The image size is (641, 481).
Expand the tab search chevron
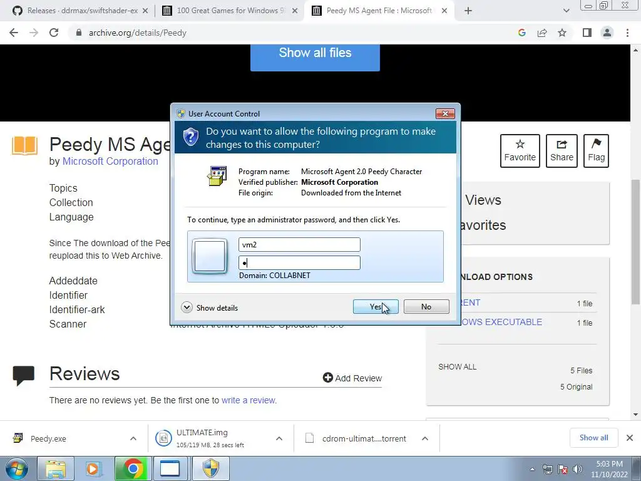[566, 11]
